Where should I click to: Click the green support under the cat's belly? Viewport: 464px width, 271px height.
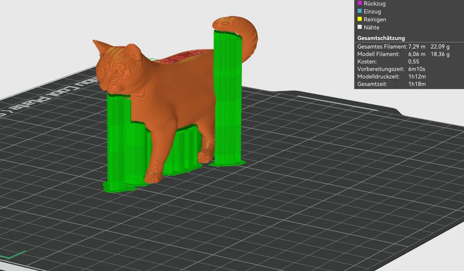(x=185, y=149)
